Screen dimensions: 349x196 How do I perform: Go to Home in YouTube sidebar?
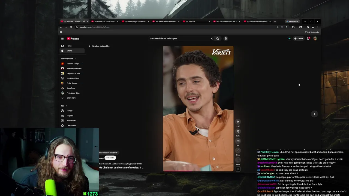tap(72, 46)
